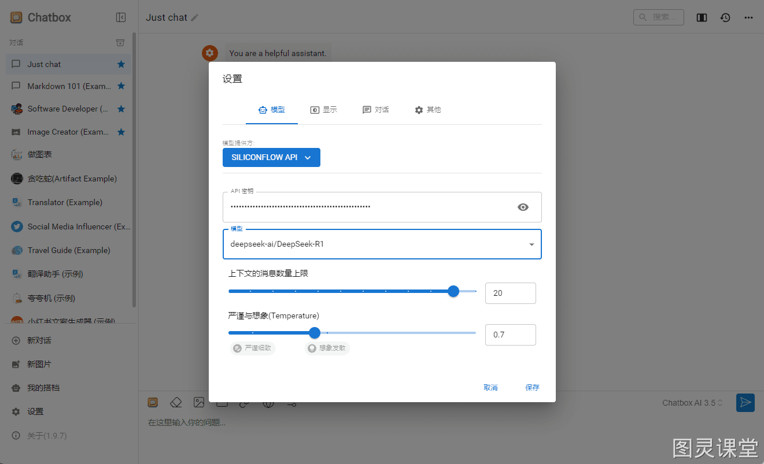Viewport: 764px width, 464px height.
Task: Open the 贪吃蛇(Artifact Example) conversation
Action: (x=69, y=179)
